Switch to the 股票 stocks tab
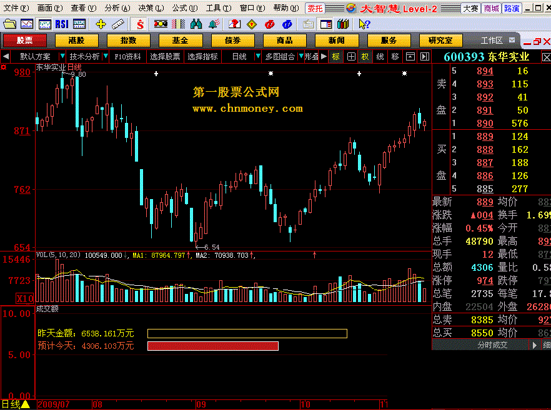The width and height of the screenshot is (551, 410). (x=24, y=41)
